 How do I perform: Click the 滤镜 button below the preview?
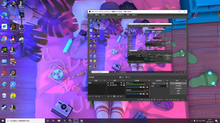tap(128, 77)
